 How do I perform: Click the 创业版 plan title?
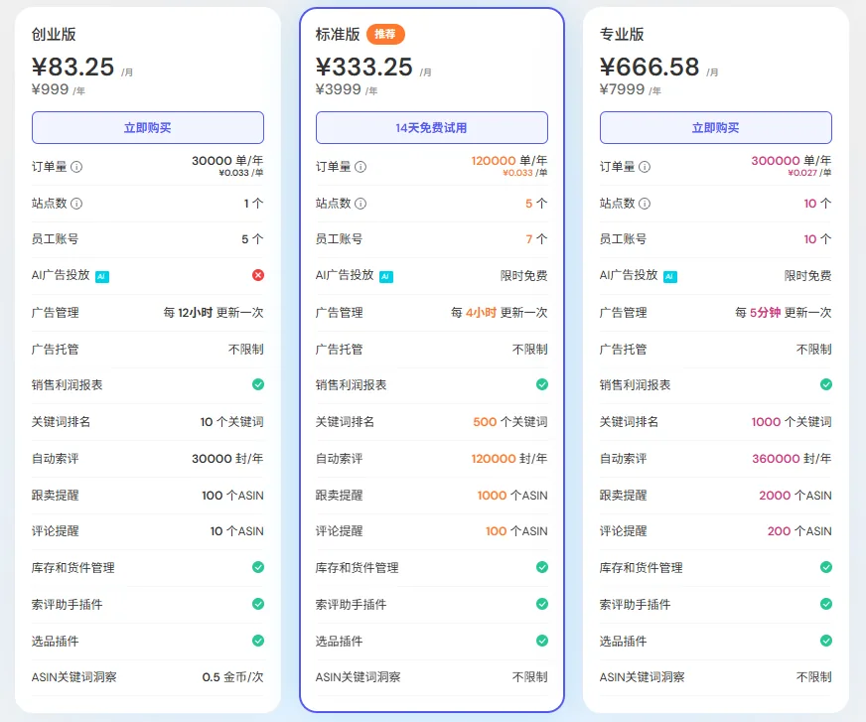54,34
